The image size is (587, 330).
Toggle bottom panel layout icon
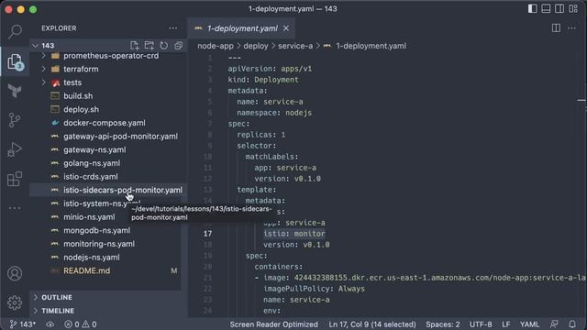pyautogui.click(x=546, y=8)
